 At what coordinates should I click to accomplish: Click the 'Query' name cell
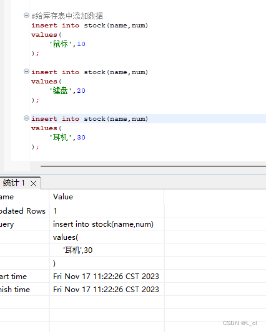24,224
